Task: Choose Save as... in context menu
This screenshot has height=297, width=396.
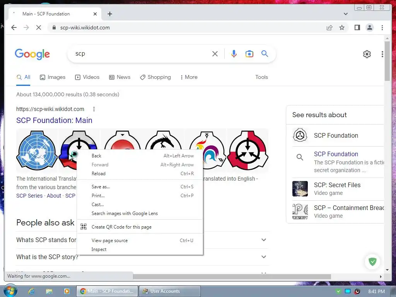Action: click(140, 187)
